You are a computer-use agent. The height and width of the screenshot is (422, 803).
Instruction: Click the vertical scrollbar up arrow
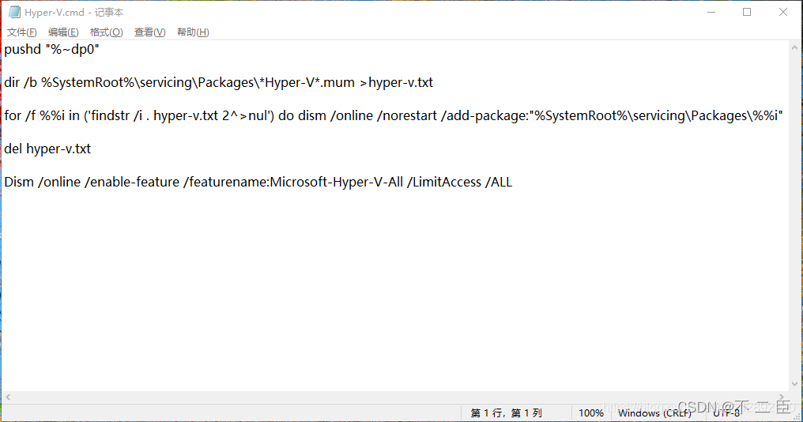tap(794, 47)
